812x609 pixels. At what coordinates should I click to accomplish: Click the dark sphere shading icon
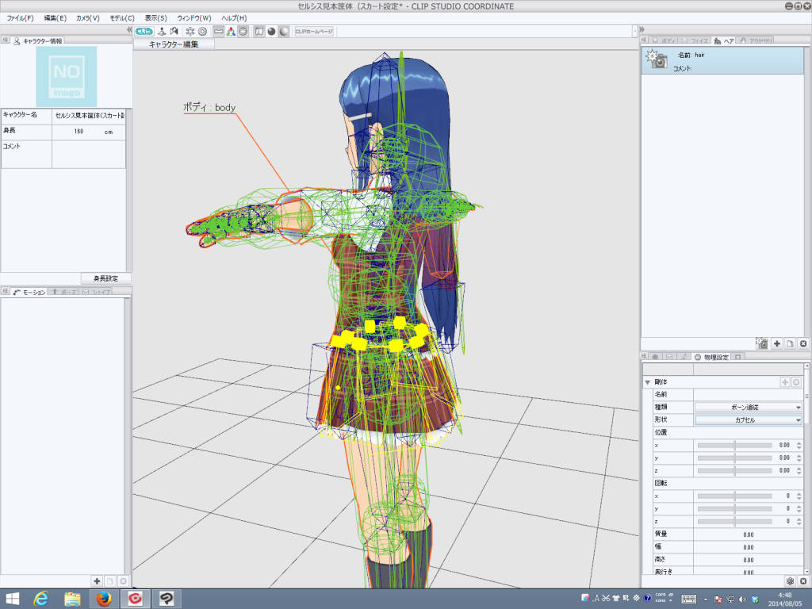coord(271,32)
